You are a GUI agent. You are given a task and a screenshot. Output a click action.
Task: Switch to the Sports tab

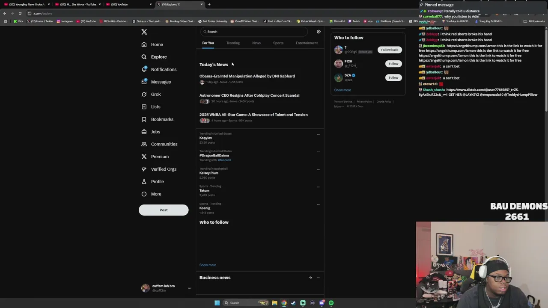[x=278, y=43]
